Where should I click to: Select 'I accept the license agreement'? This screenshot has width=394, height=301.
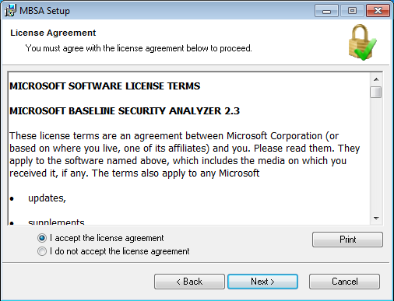tap(100, 238)
